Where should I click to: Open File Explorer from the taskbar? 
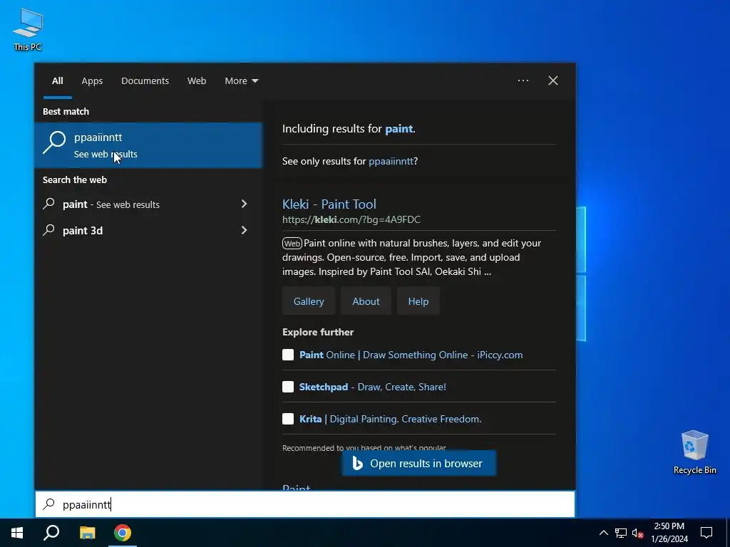(x=87, y=533)
